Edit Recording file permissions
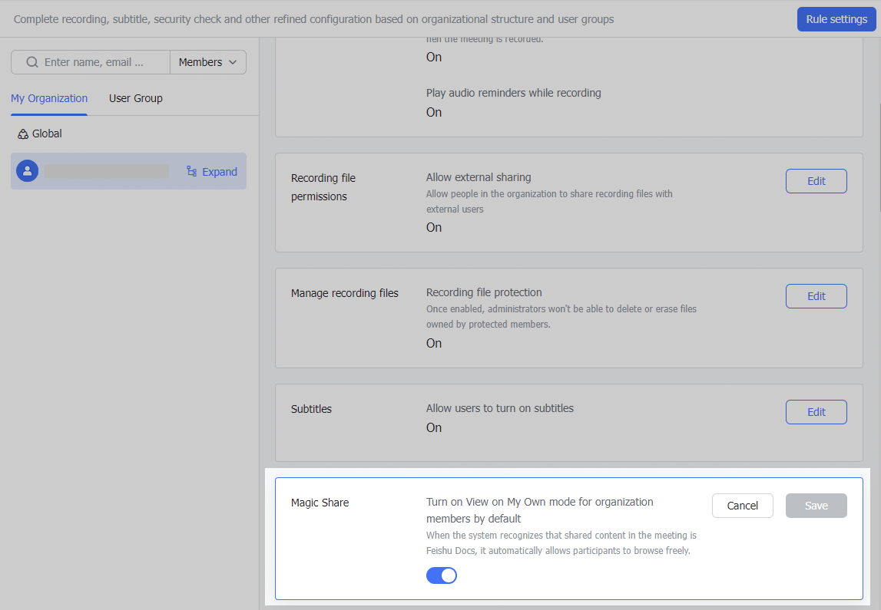 coord(816,181)
